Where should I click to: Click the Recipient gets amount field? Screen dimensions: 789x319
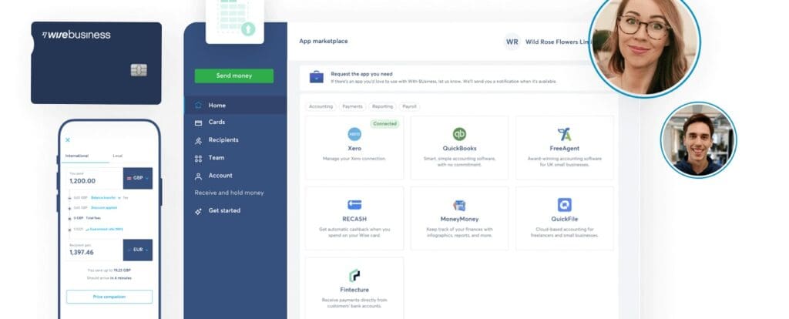pyautogui.click(x=96, y=250)
